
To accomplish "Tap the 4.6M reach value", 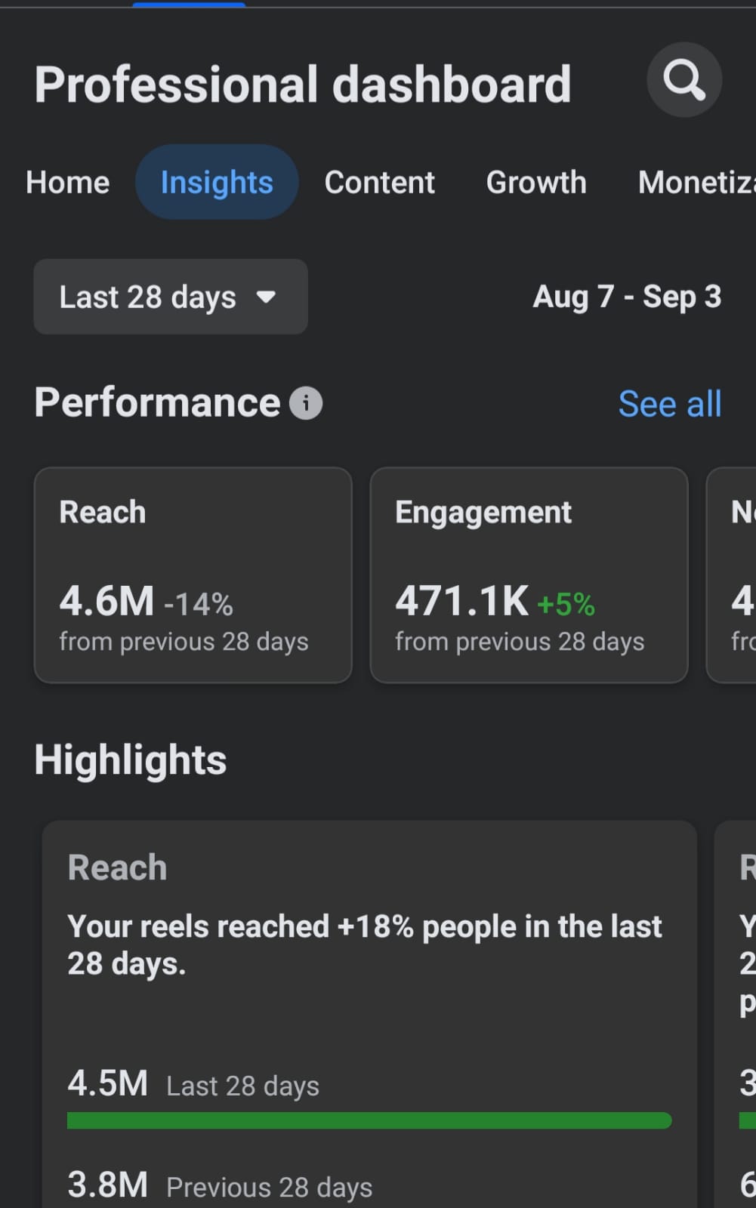I will [106, 602].
